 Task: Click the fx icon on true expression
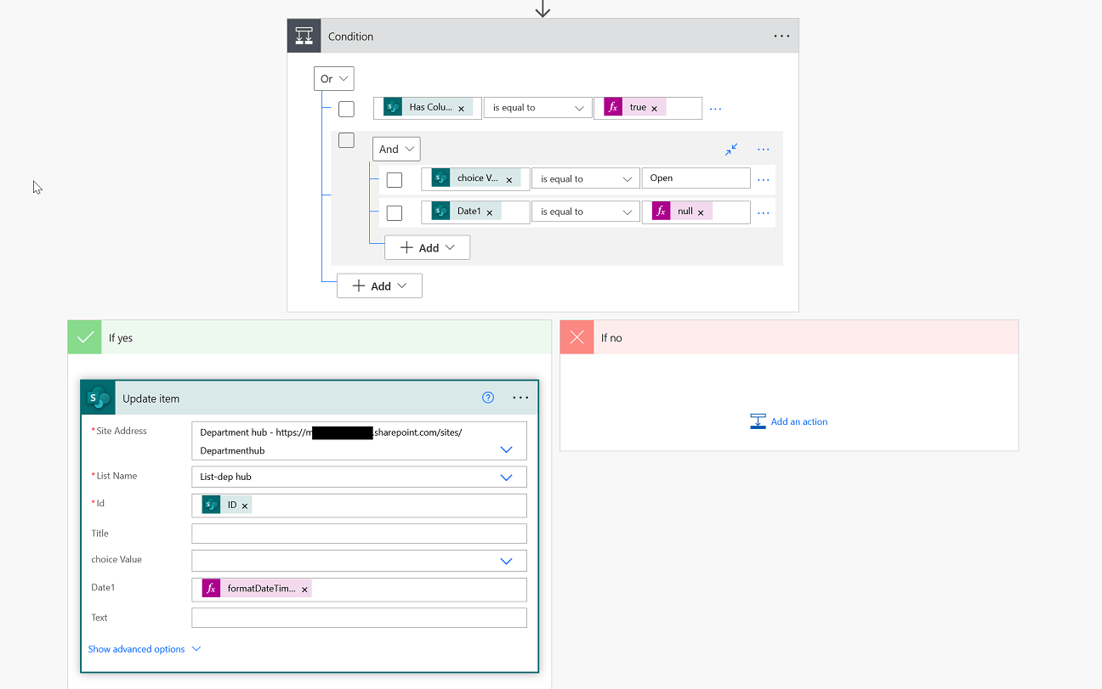coord(613,107)
